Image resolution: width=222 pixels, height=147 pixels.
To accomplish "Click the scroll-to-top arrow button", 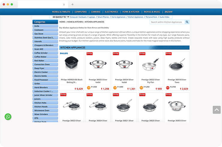I will tap(216, 109).
